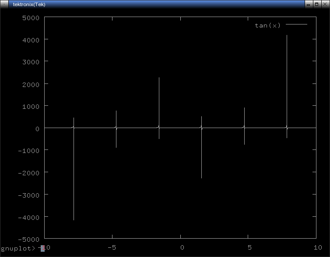
Task: Click the tektronix(Tek) title bar text
Action: point(29,4)
